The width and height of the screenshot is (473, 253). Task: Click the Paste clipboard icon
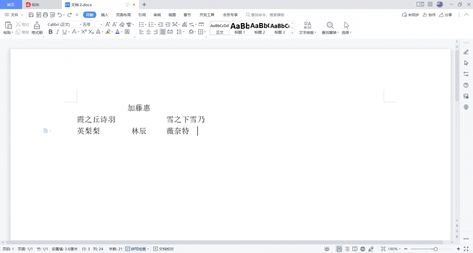(x=8, y=25)
